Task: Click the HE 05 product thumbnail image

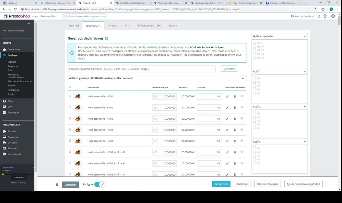Action: pos(78,141)
